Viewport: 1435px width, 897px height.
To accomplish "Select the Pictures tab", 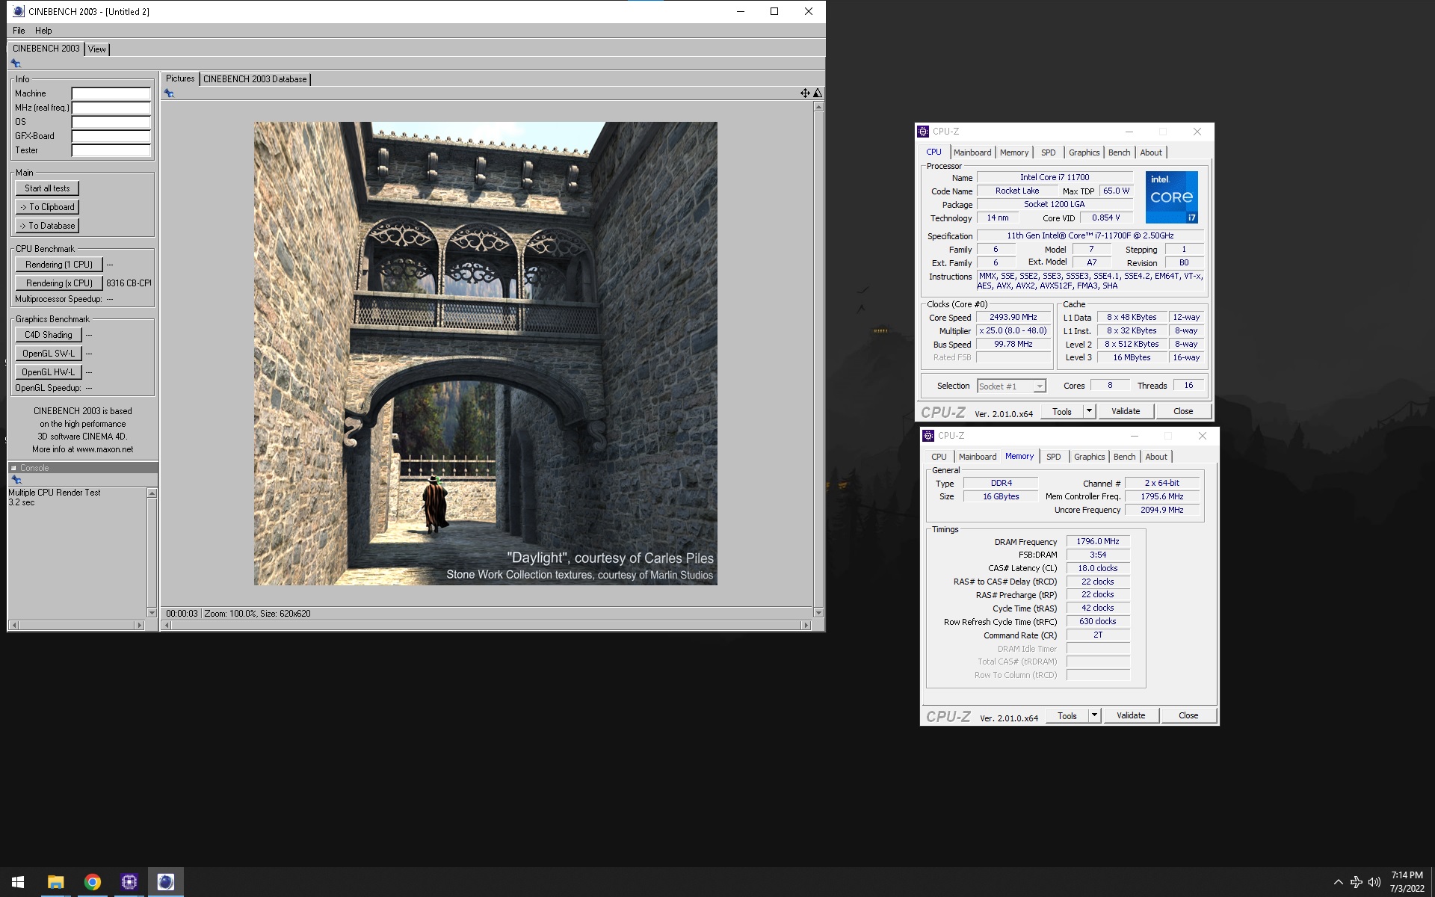I will 180,78.
